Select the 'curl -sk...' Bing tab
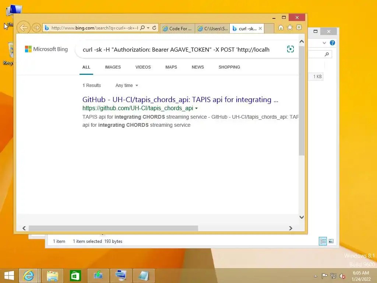This screenshot has width=377, height=283. click(x=244, y=28)
